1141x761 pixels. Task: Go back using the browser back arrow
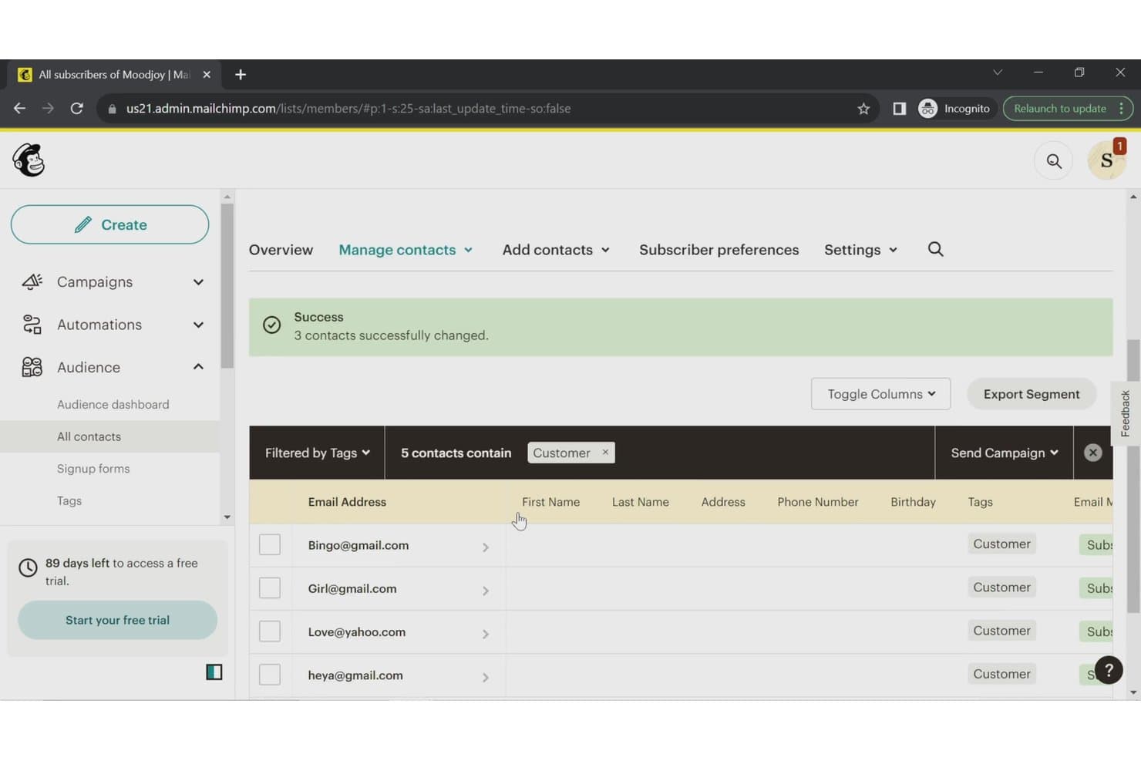tap(19, 109)
